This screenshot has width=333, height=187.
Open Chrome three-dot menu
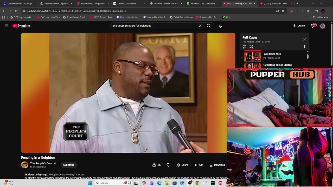click(x=329, y=11)
